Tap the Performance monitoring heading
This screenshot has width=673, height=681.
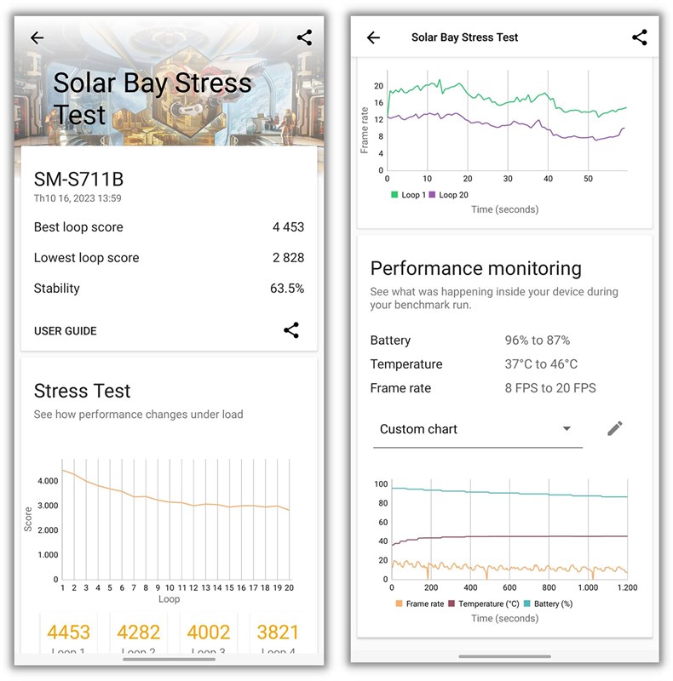coord(476,269)
